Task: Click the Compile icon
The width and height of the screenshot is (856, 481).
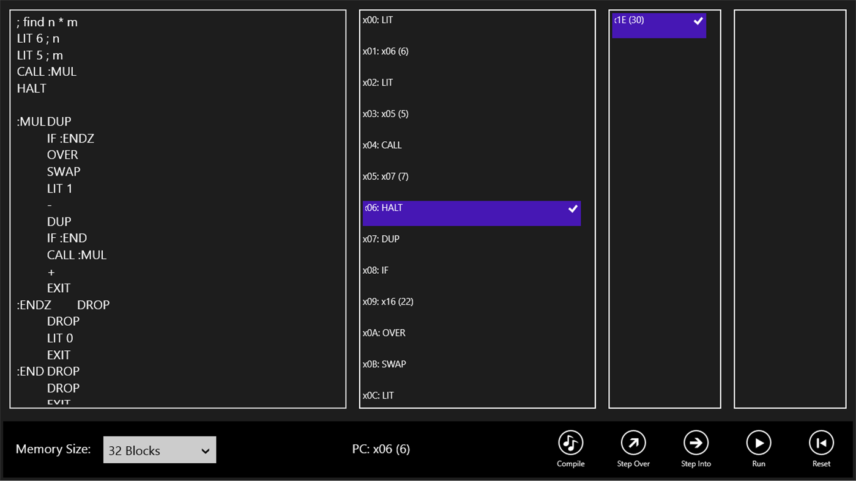Action: (x=570, y=442)
